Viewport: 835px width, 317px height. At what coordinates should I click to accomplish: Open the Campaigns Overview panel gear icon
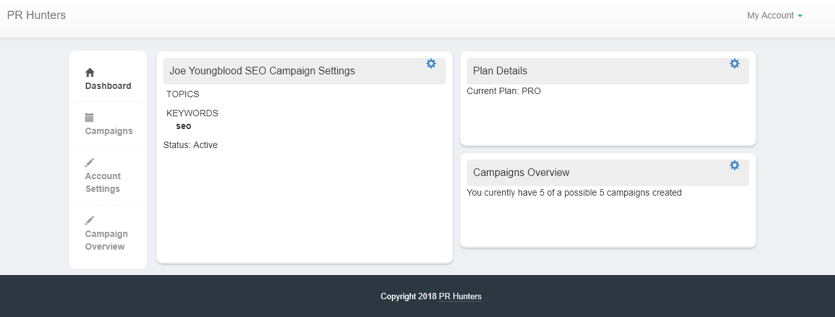click(x=735, y=165)
